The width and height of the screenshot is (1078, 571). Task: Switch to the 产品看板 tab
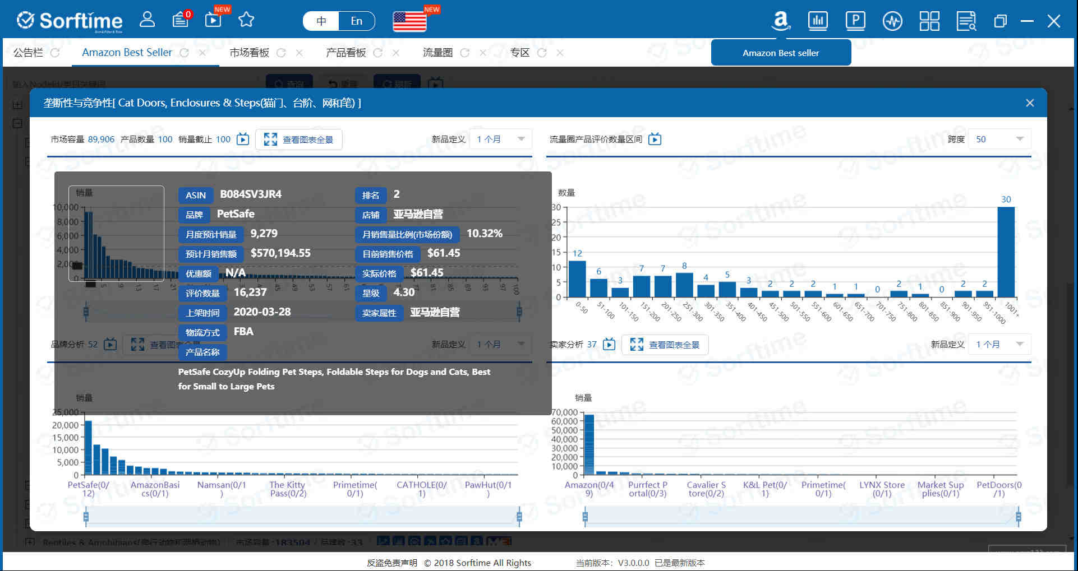click(346, 53)
